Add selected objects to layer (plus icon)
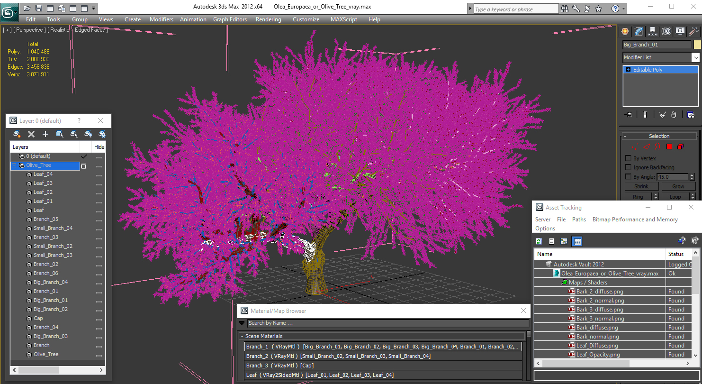Image resolution: width=702 pixels, height=384 pixels. point(45,134)
